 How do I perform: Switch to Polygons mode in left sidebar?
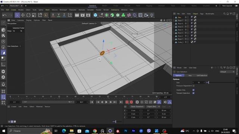[x=3, y=53]
